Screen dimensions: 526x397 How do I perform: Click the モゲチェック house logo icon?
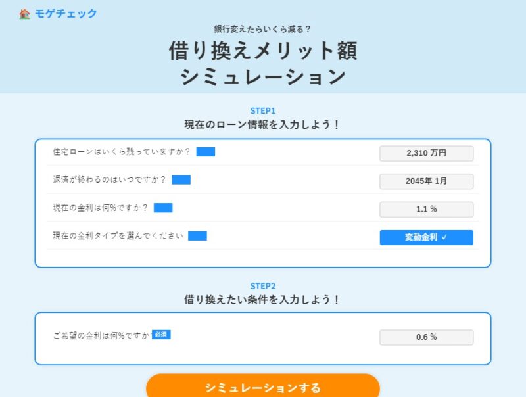(23, 13)
